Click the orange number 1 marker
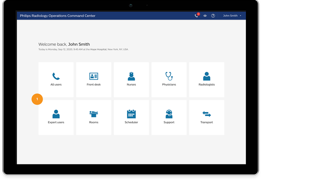The image size is (320, 180). (37, 99)
